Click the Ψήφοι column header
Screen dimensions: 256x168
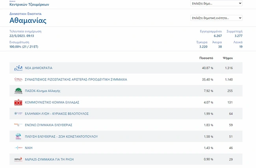pyautogui.click(x=228, y=58)
